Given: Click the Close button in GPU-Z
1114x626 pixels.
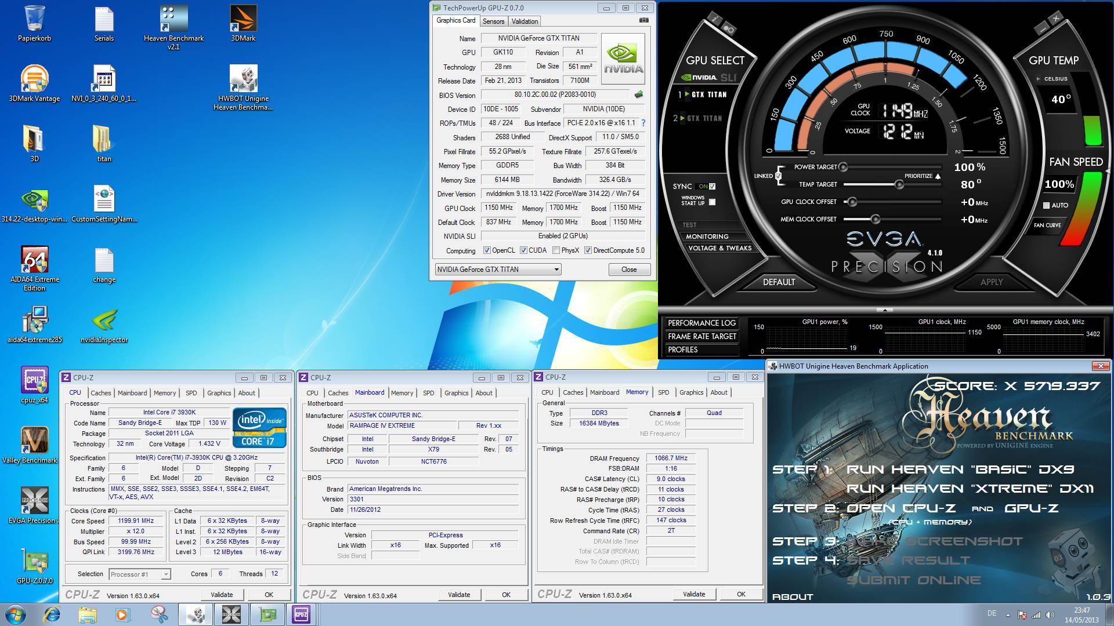Looking at the screenshot, I should 629,270.
